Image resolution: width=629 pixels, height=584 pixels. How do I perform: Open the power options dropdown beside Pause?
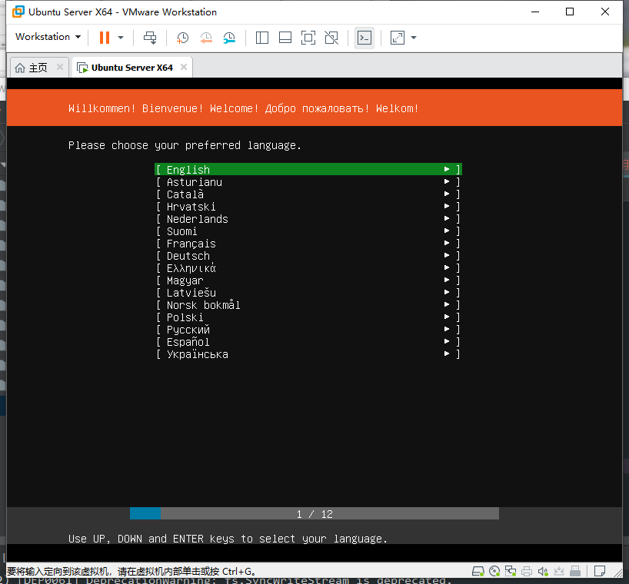coord(121,38)
